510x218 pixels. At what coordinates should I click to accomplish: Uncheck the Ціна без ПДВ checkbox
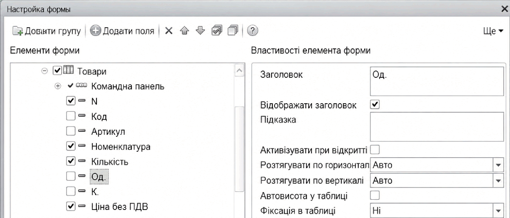pyautogui.click(x=71, y=207)
